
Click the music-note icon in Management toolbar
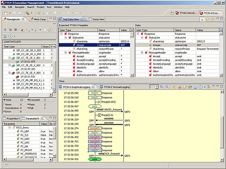click(x=36, y=30)
